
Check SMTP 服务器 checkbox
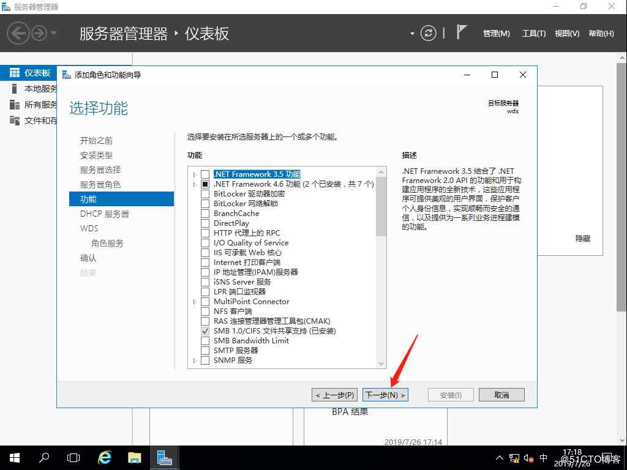click(205, 351)
